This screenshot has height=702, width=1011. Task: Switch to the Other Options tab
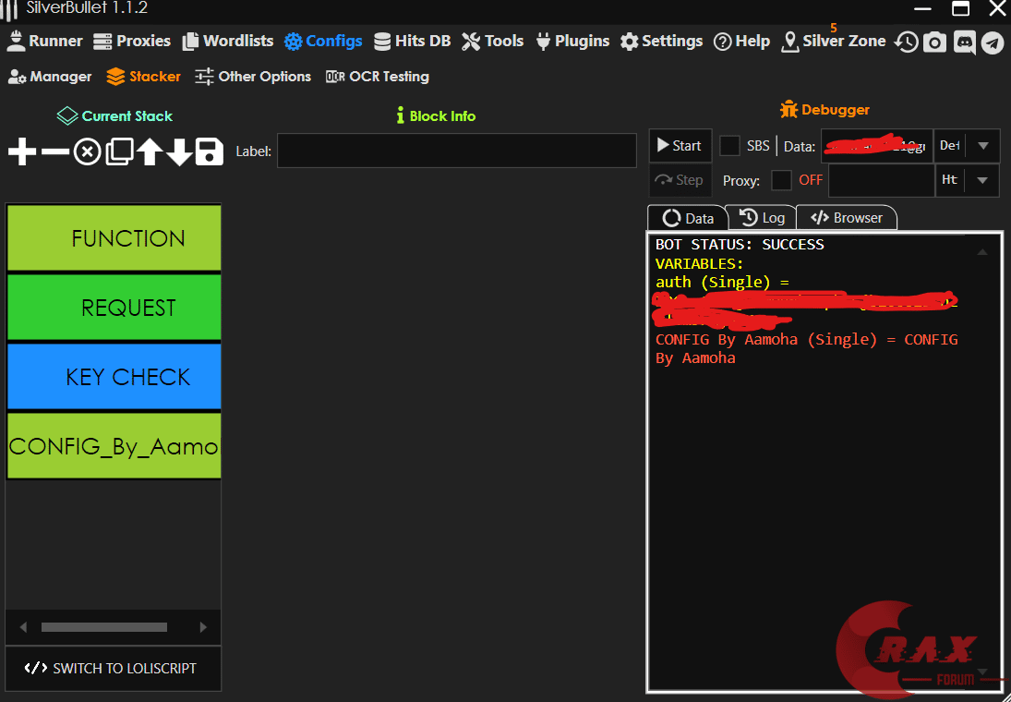253,77
